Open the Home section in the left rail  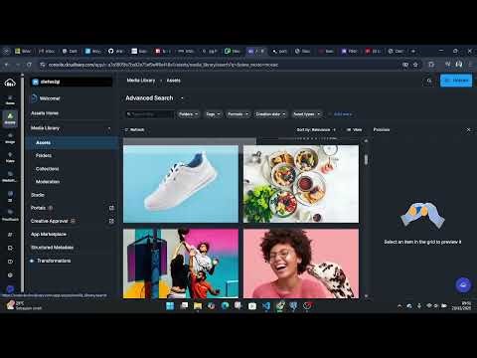(x=10, y=99)
